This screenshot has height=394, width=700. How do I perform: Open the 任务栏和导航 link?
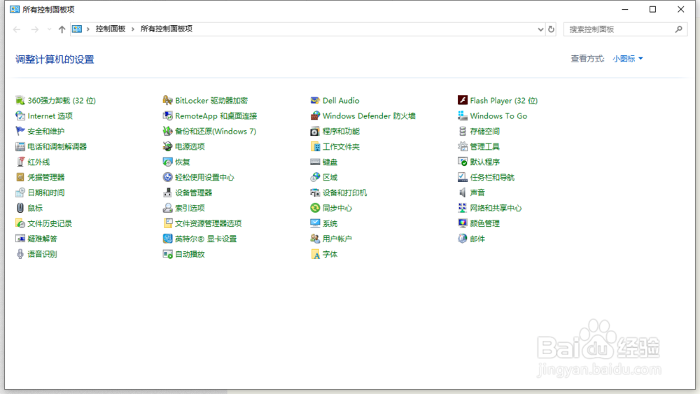click(492, 177)
